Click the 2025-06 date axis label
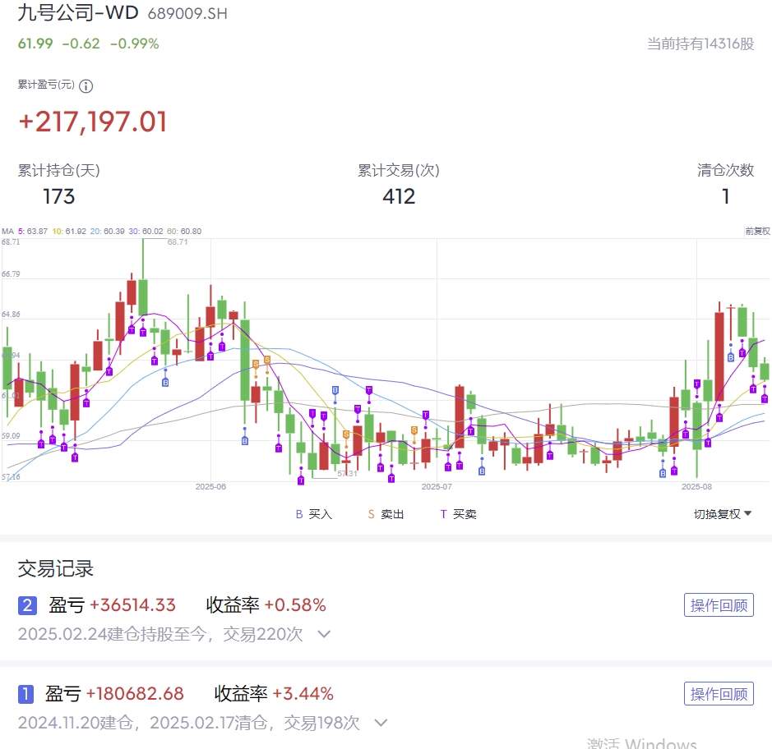772x749 pixels. (x=210, y=486)
